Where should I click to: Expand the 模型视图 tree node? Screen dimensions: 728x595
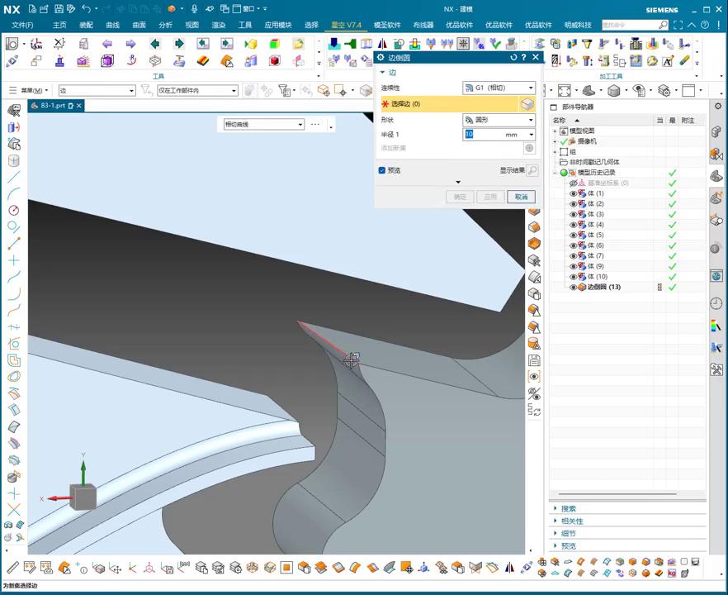pos(555,131)
